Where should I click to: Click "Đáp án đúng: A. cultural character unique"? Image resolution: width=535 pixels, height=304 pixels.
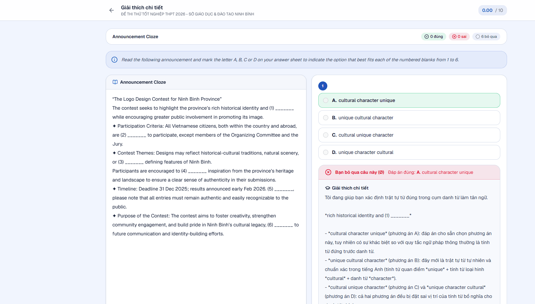(x=431, y=172)
